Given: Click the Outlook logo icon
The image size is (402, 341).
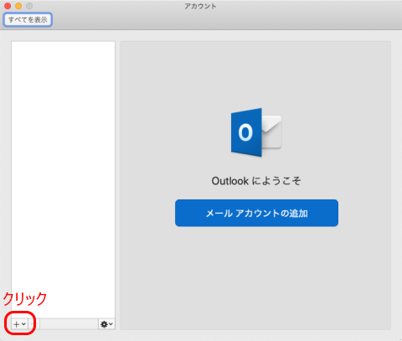Looking at the screenshot, I should 256,132.
